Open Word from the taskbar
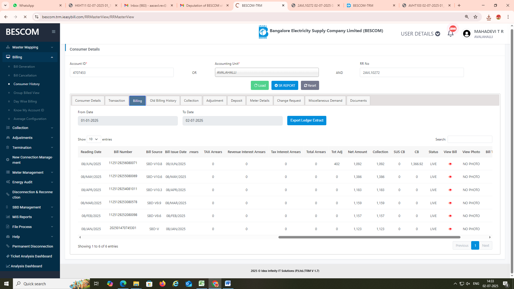This screenshot has width=514, height=289. [228, 284]
